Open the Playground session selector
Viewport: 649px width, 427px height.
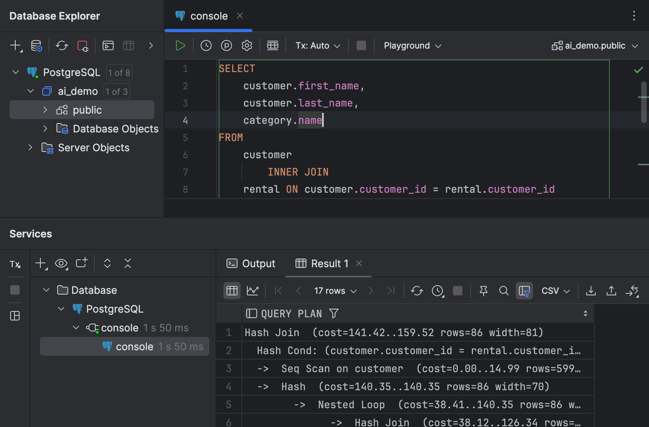coord(412,45)
